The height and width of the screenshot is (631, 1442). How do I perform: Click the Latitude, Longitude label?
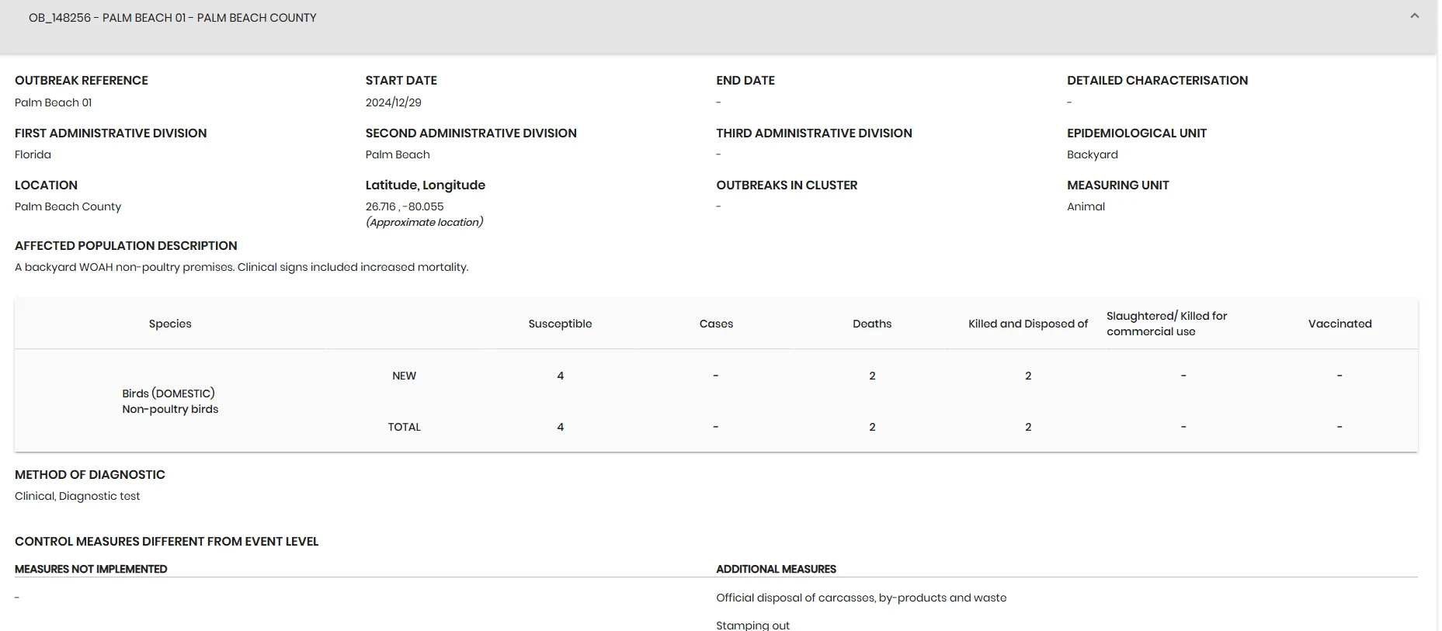click(x=426, y=185)
